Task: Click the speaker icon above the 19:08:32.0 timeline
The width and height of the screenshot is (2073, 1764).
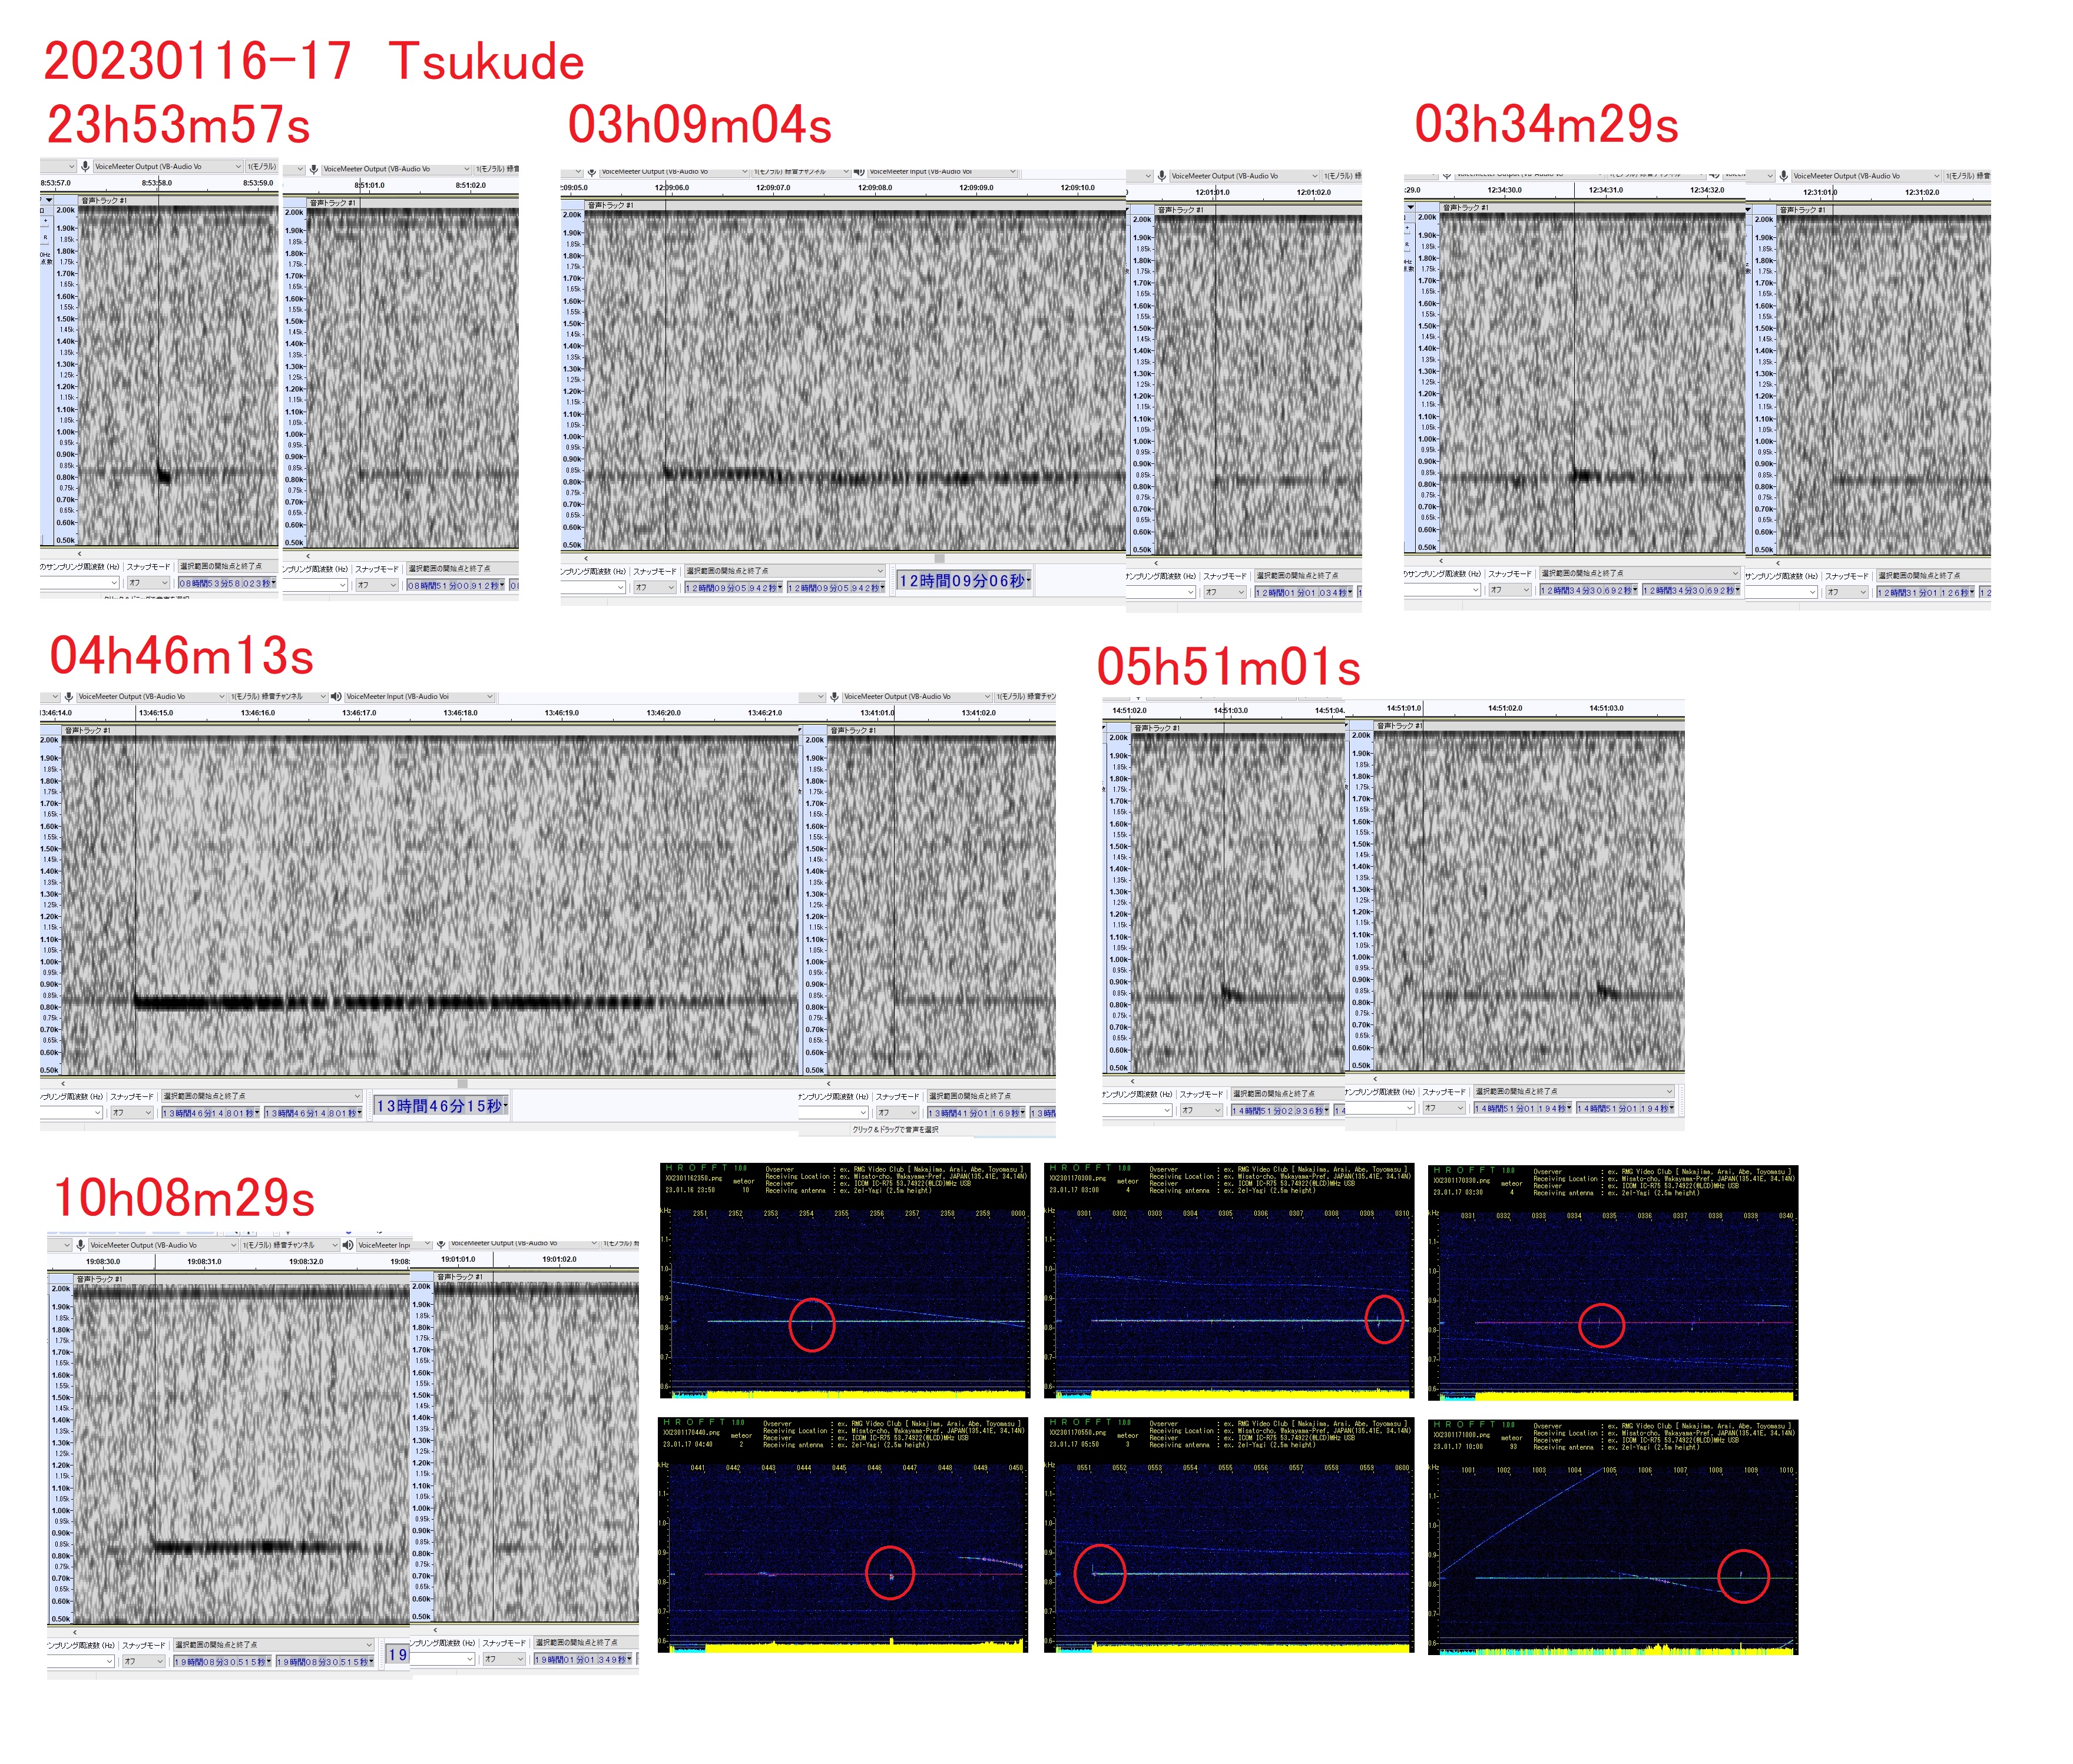Action: 348,1245
